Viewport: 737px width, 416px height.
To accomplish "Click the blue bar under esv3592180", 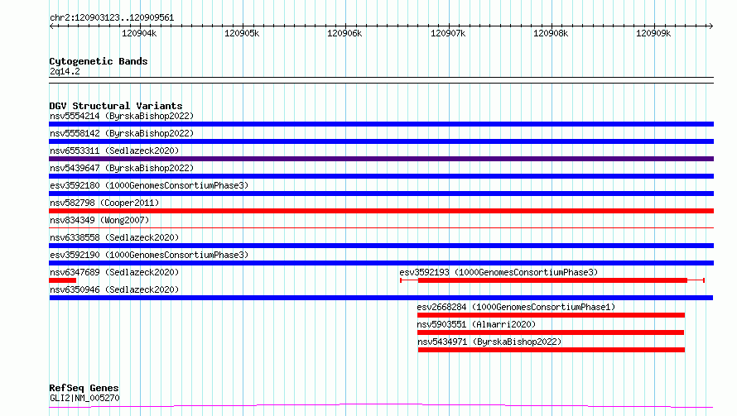I will point(381,194).
